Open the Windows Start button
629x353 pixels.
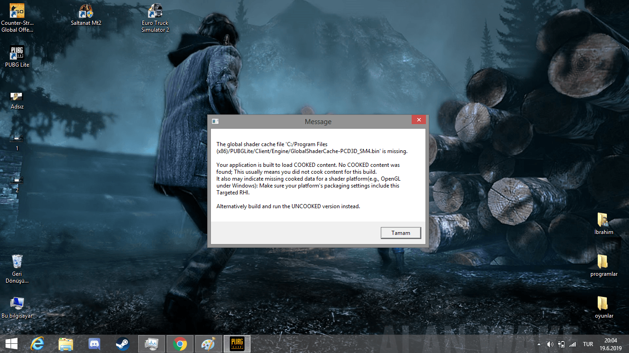(x=12, y=344)
